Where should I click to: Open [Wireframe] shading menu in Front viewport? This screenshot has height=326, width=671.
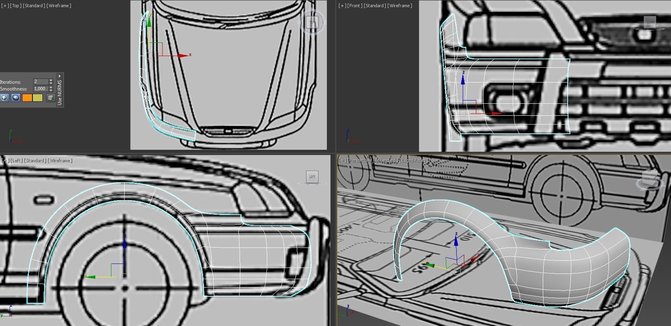pyautogui.click(x=399, y=6)
